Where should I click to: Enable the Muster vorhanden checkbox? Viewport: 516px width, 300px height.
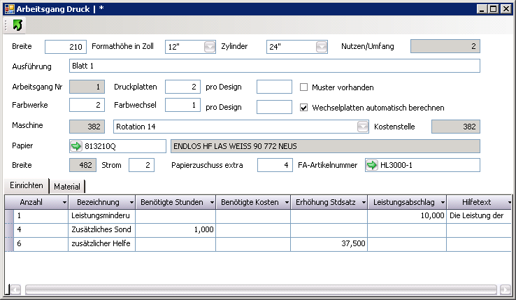point(304,87)
